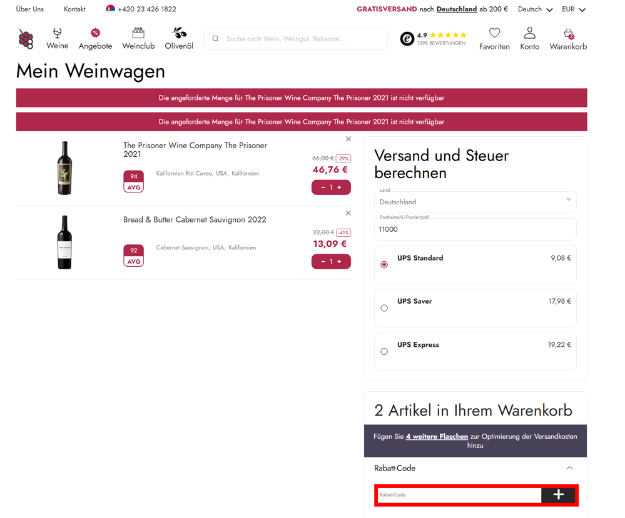Call the phone number +420 23 426 1822
625x518 pixels.
(146, 9)
